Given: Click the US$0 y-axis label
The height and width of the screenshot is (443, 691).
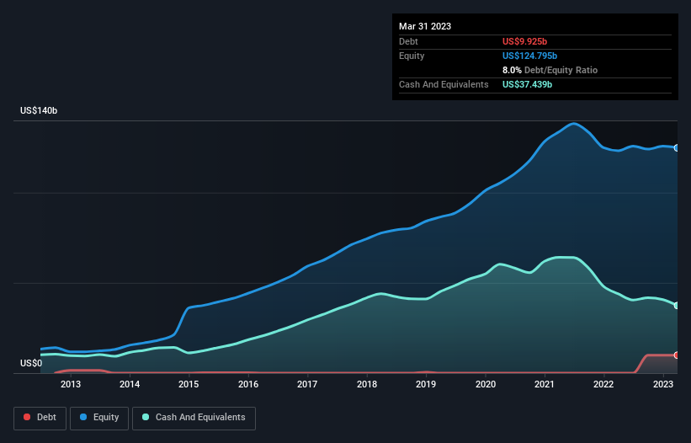Looking at the screenshot, I should point(31,363).
